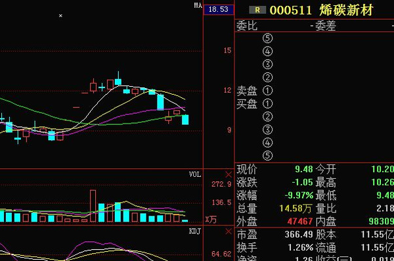Click the KDJ indicator label

click(195, 231)
